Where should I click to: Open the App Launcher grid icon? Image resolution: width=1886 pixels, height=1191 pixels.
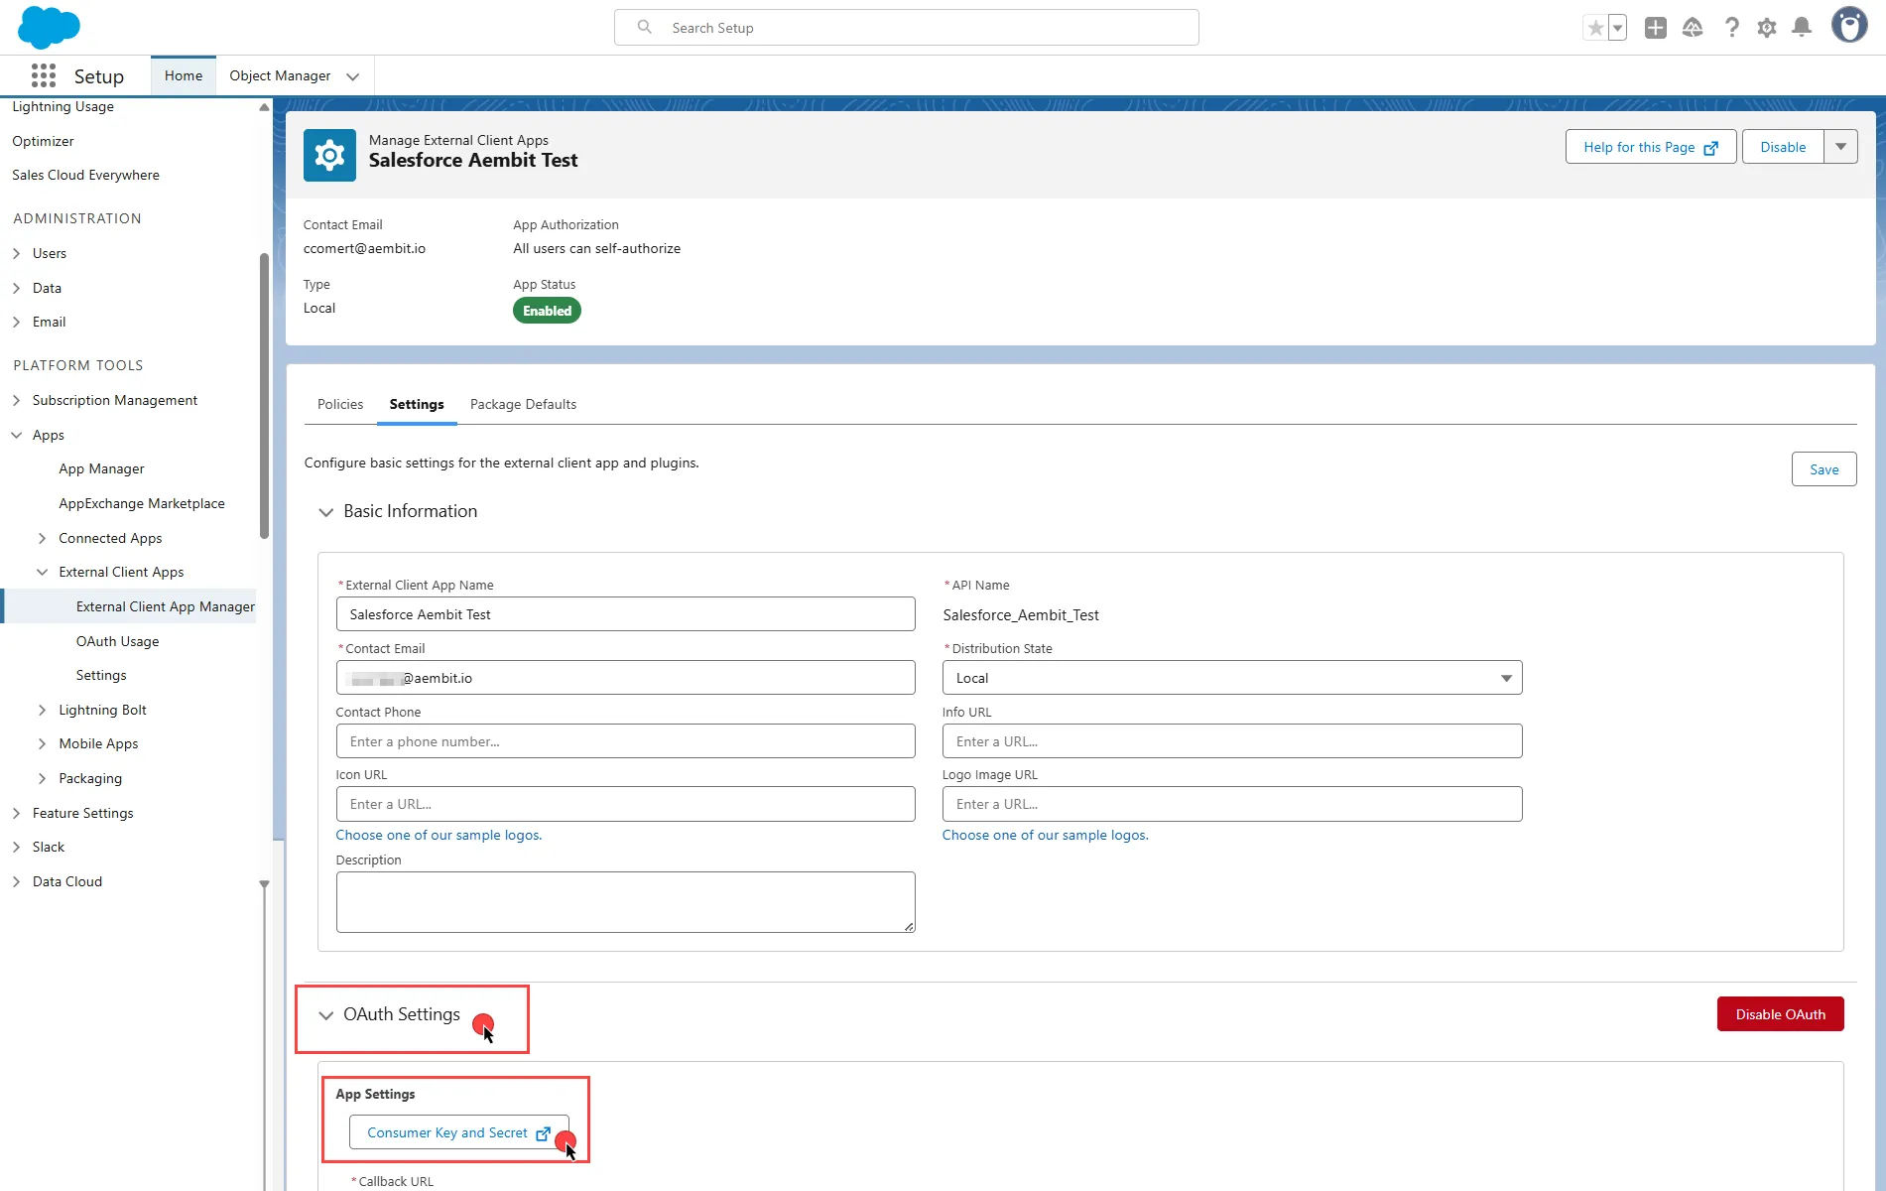pyautogui.click(x=43, y=76)
